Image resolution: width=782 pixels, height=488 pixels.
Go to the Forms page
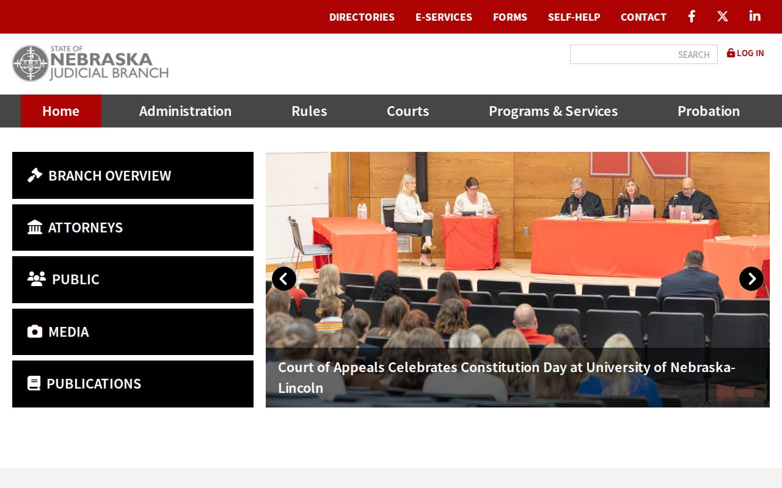510,17
